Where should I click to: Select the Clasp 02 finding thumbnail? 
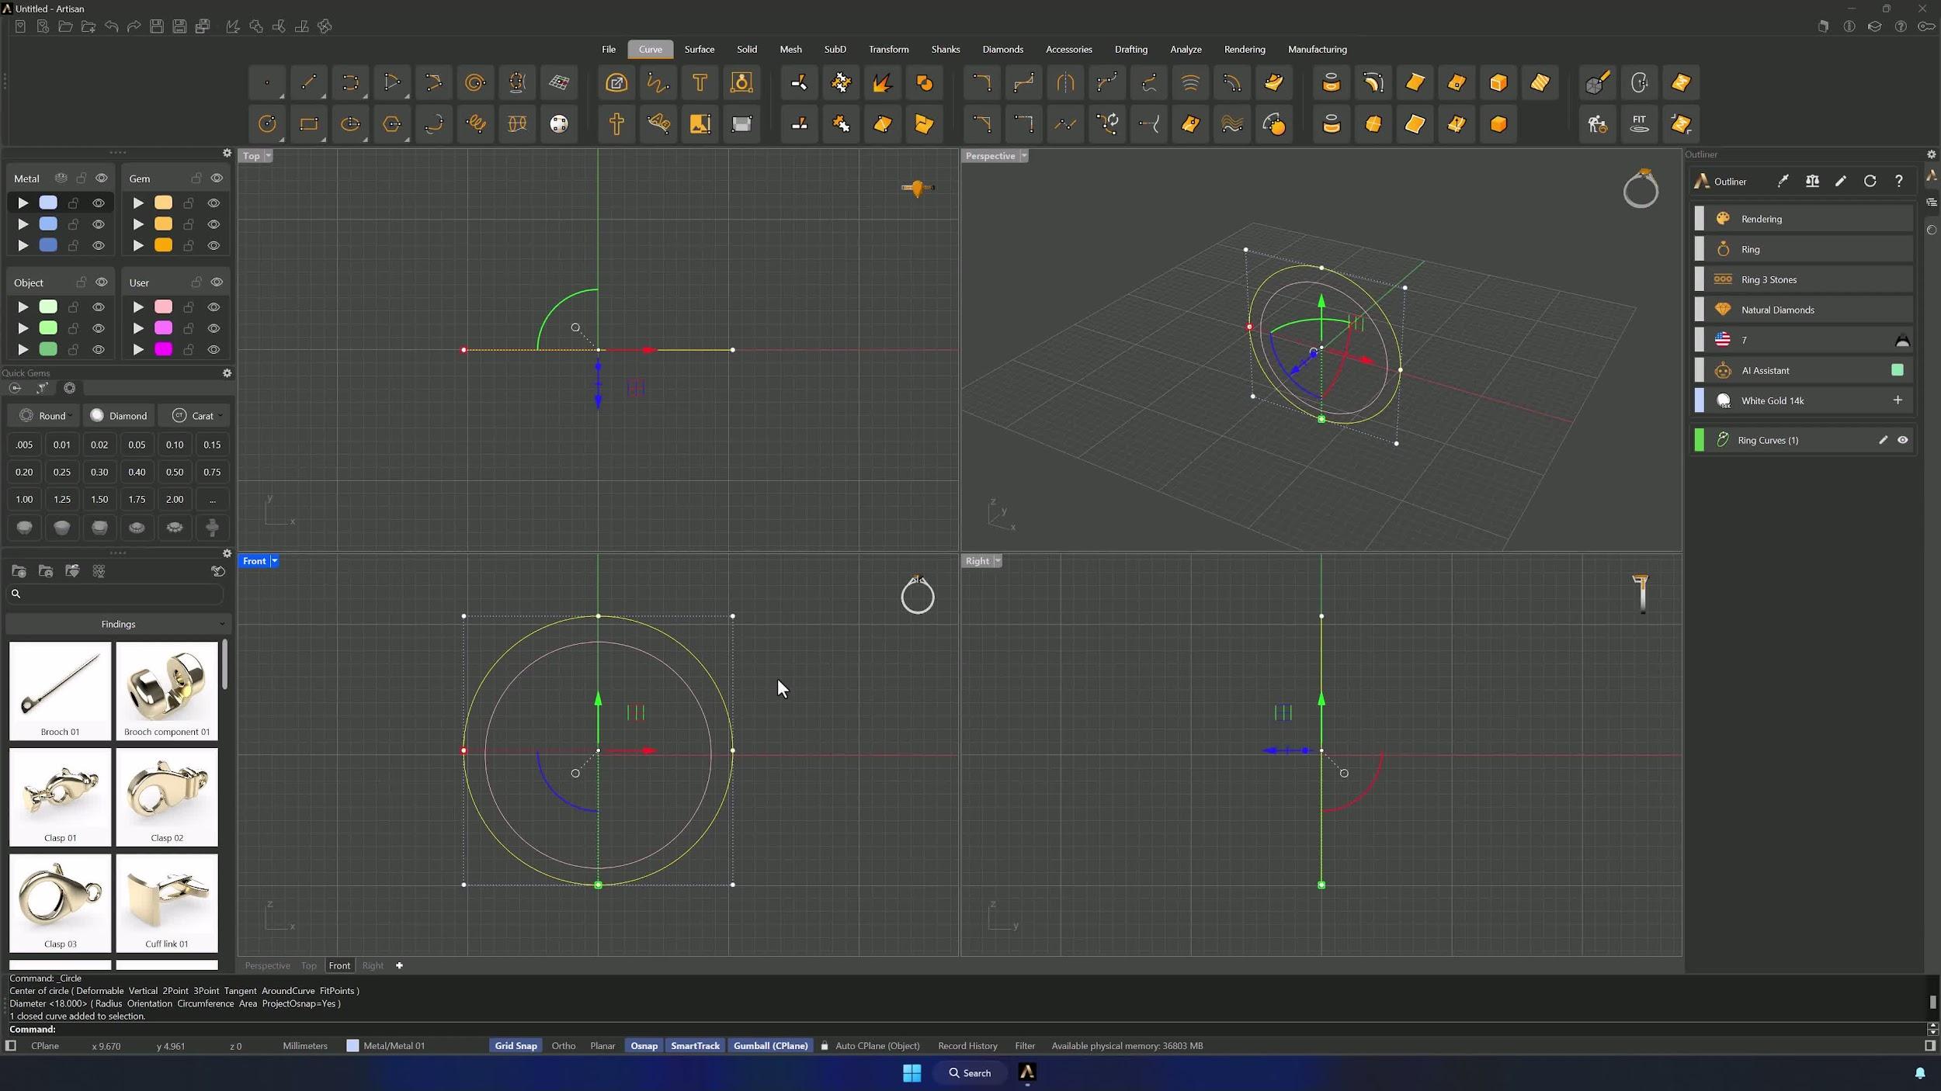[x=167, y=797]
